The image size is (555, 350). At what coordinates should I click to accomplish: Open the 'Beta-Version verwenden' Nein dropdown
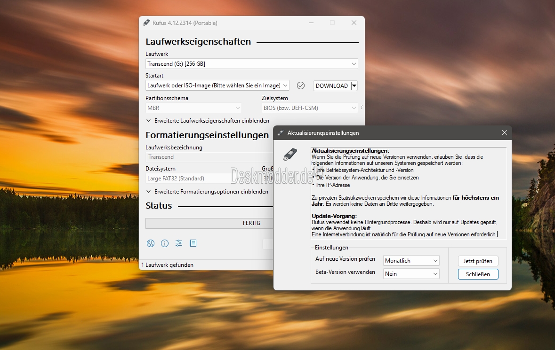[x=411, y=274]
